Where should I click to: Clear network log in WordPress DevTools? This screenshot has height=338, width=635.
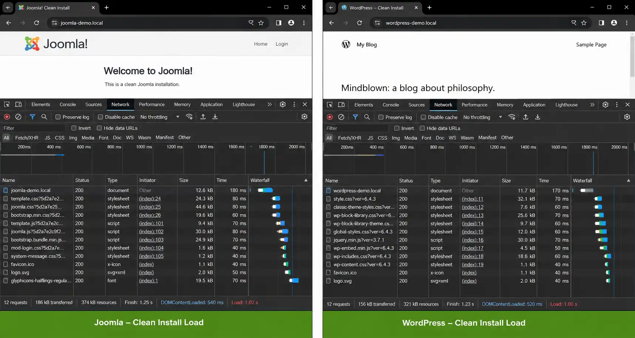pyautogui.click(x=341, y=117)
